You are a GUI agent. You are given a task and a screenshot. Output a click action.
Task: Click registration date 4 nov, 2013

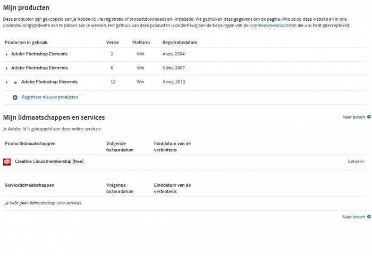point(174,82)
